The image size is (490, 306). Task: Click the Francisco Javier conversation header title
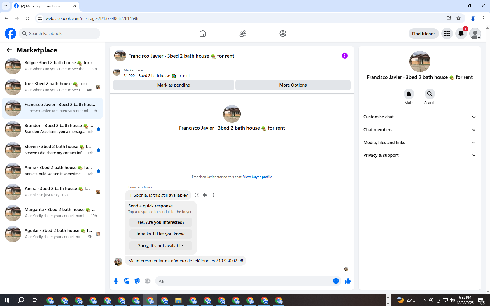(x=181, y=56)
